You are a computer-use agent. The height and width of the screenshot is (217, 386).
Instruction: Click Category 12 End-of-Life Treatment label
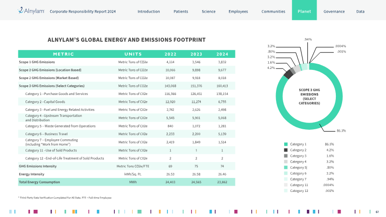click(x=65, y=158)
